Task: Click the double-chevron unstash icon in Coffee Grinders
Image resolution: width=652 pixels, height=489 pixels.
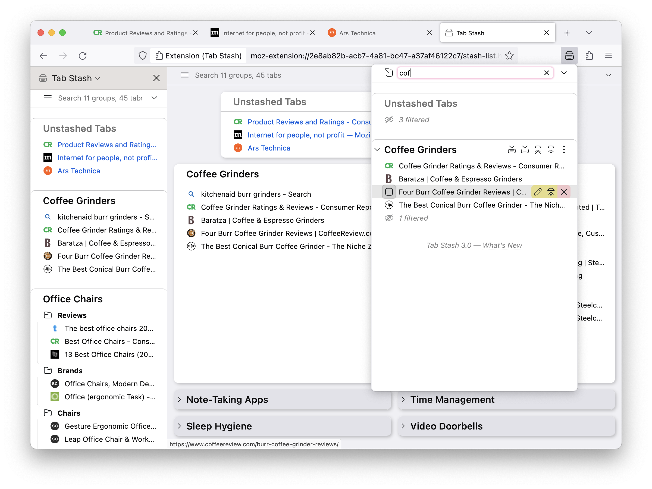Action: pos(538,150)
